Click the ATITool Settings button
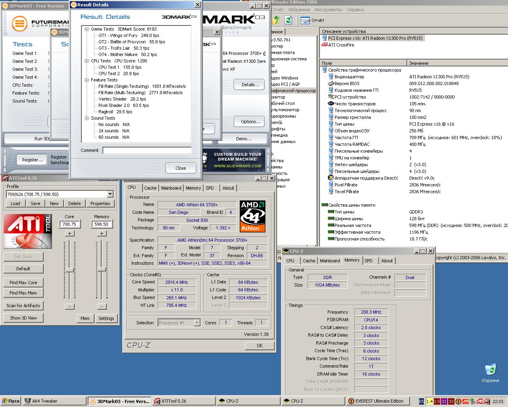 (106, 318)
